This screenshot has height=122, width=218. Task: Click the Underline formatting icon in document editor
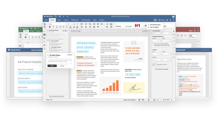tap(57, 27)
